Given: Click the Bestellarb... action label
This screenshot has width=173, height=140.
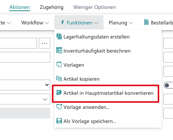Looking at the screenshot, I should click(162, 23).
